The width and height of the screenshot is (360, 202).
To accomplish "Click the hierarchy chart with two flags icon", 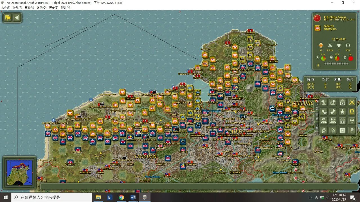I will click(333, 121).
